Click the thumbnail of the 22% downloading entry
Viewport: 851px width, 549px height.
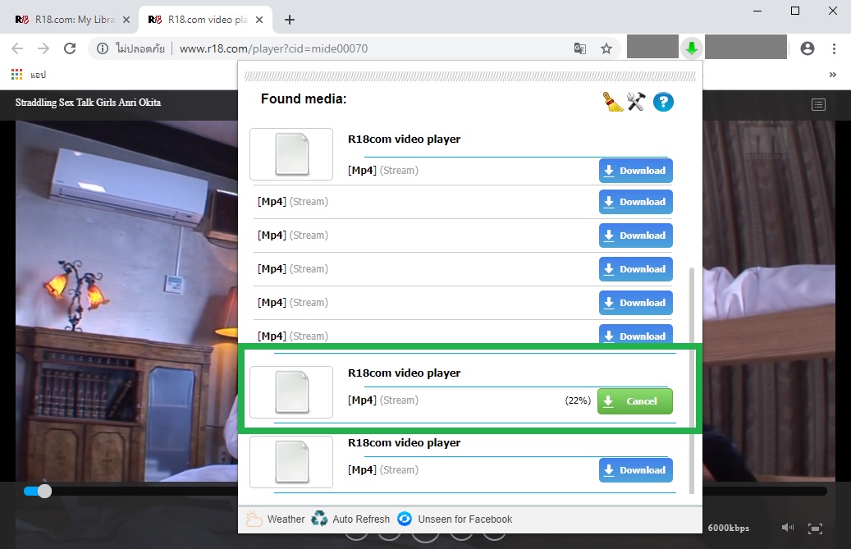pos(291,392)
